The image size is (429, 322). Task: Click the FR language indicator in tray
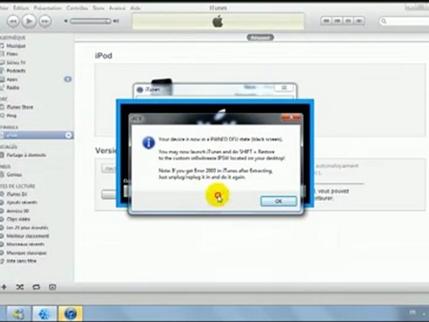tap(412, 313)
